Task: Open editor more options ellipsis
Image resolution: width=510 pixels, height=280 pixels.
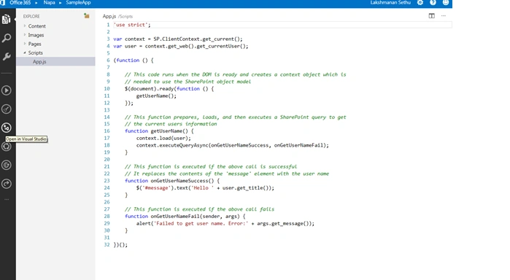Action: pyautogui.click(x=444, y=16)
